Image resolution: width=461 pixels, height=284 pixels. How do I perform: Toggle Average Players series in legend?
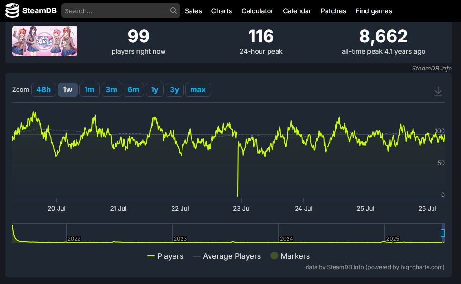pyautogui.click(x=227, y=256)
